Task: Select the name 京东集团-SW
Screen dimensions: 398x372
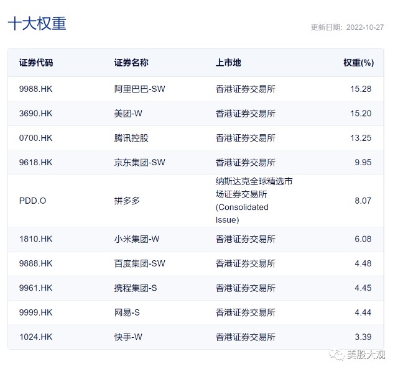Action: (139, 162)
